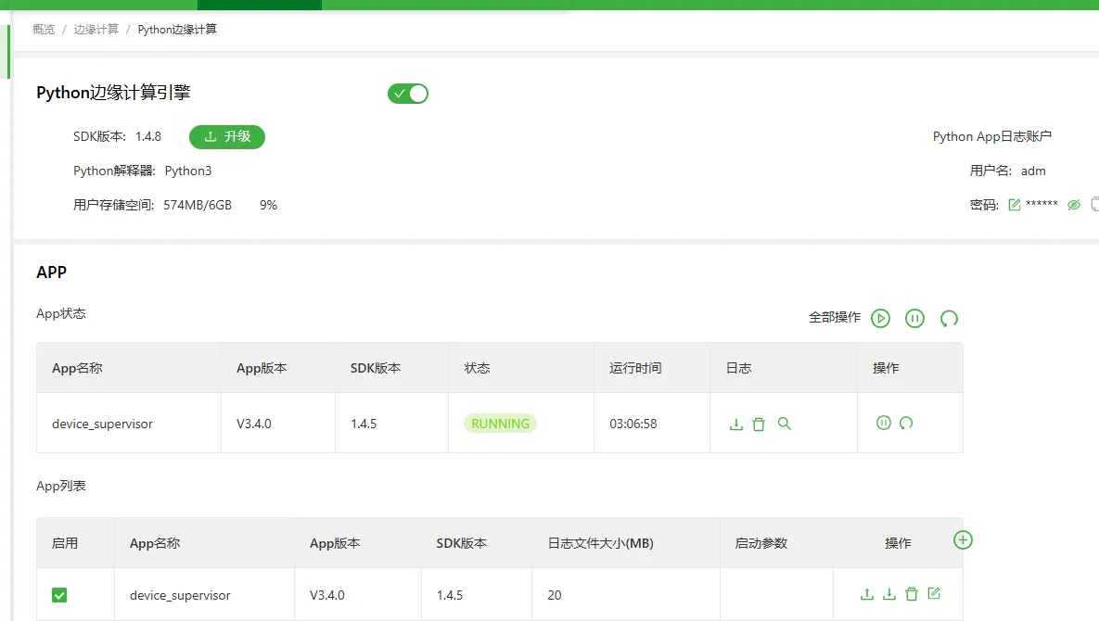Image resolution: width=1099 pixels, height=621 pixels.
Task: Click the RUNNING status badge
Action: pyautogui.click(x=500, y=424)
